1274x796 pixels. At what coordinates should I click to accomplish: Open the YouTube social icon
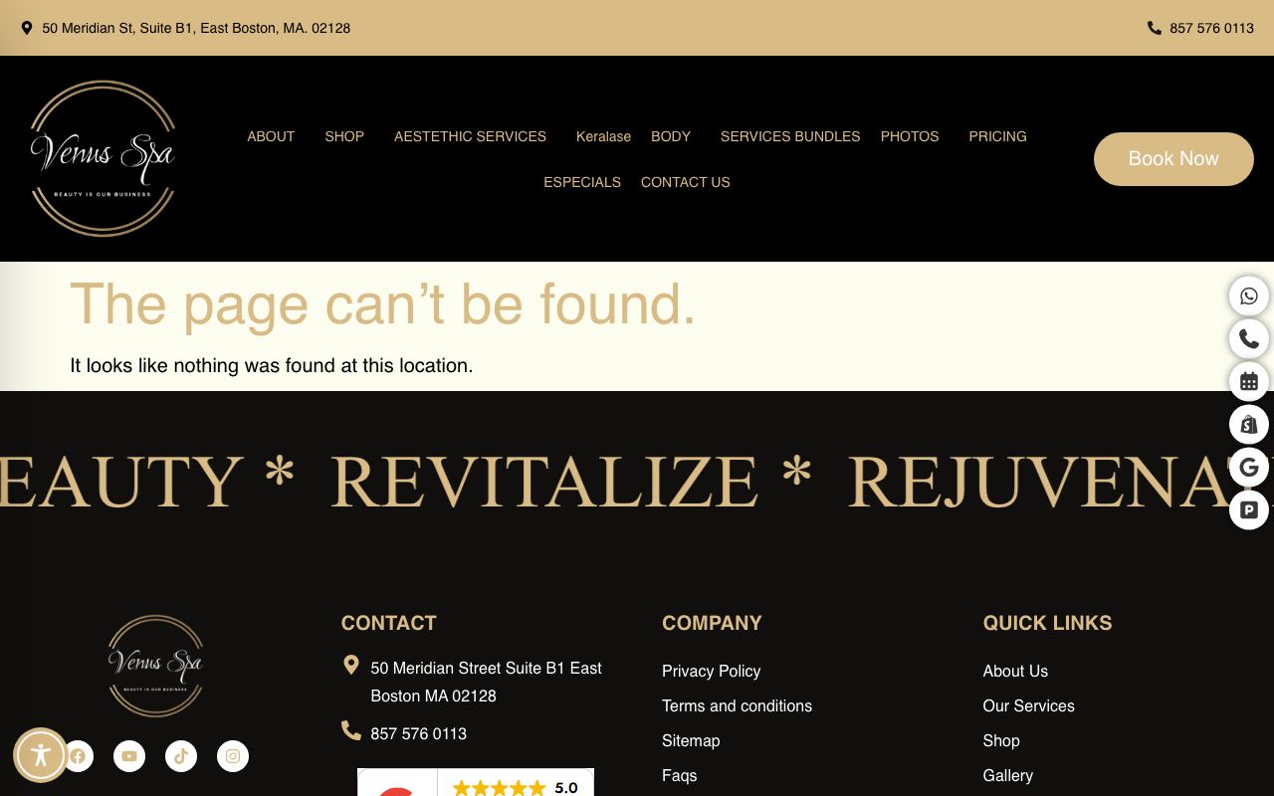(x=129, y=756)
